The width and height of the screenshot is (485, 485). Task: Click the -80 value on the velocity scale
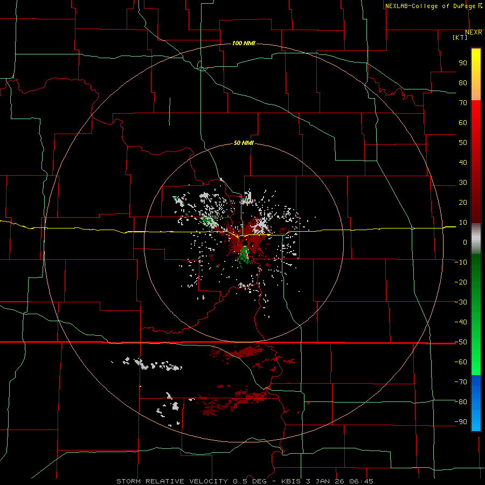point(461,402)
